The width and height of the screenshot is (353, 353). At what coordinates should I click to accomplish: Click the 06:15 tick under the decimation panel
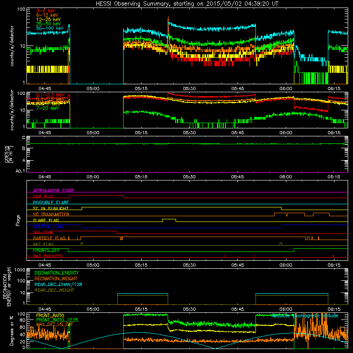334,309
